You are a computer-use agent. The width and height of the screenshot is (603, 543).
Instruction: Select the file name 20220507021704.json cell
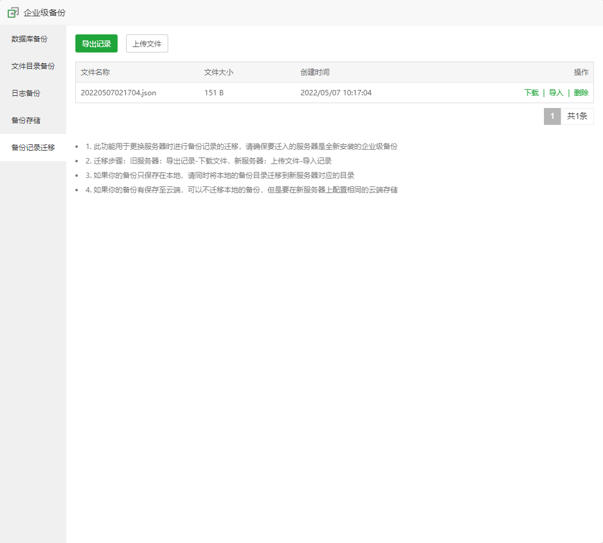coord(118,93)
